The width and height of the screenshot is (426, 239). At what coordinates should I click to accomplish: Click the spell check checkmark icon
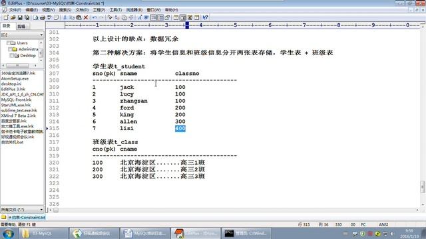click(x=49, y=18)
